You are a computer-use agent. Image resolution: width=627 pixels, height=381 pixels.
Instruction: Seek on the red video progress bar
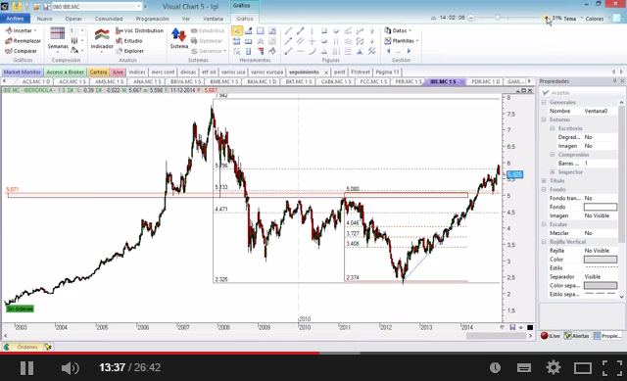pos(160,353)
